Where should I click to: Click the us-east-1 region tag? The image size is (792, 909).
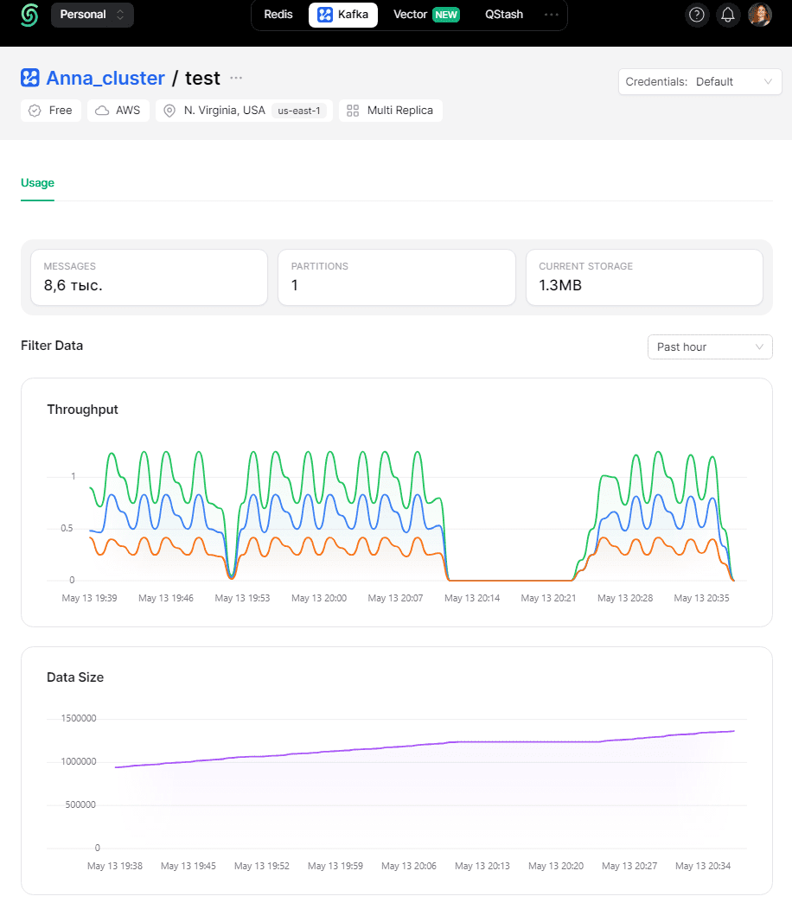(x=299, y=111)
